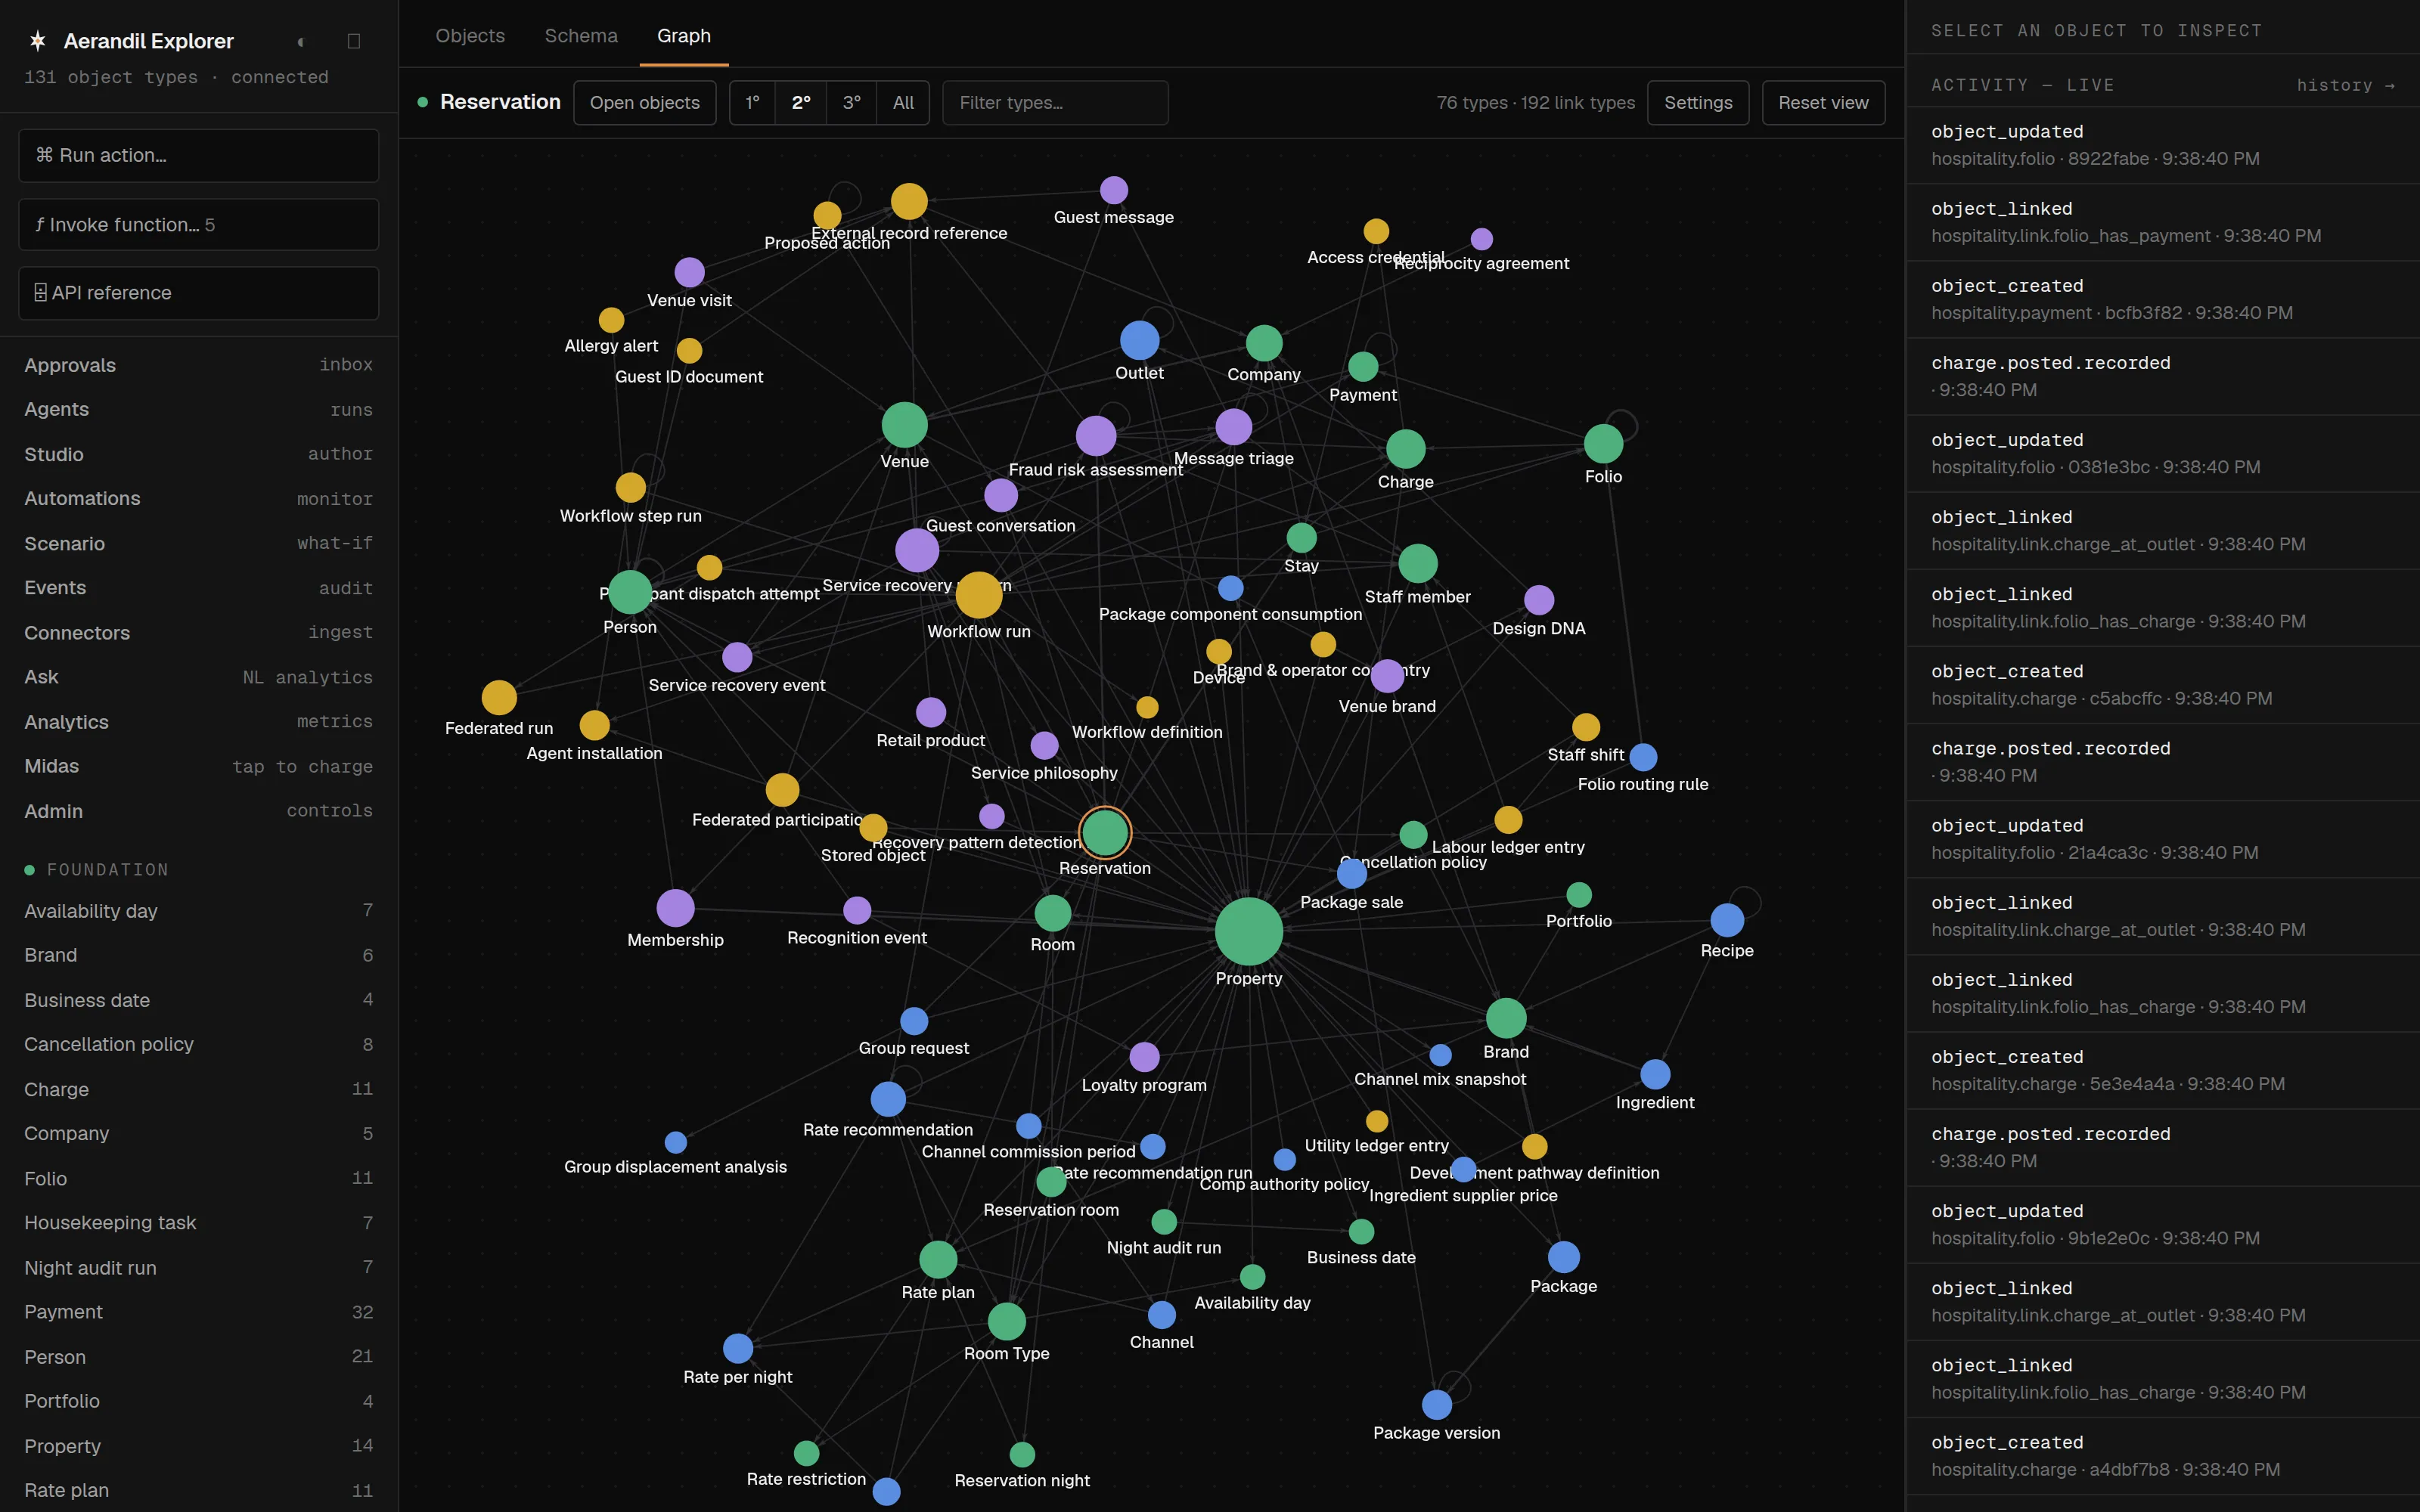Select the Federated run graph node

pyautogui.click(x=499, y=697)
